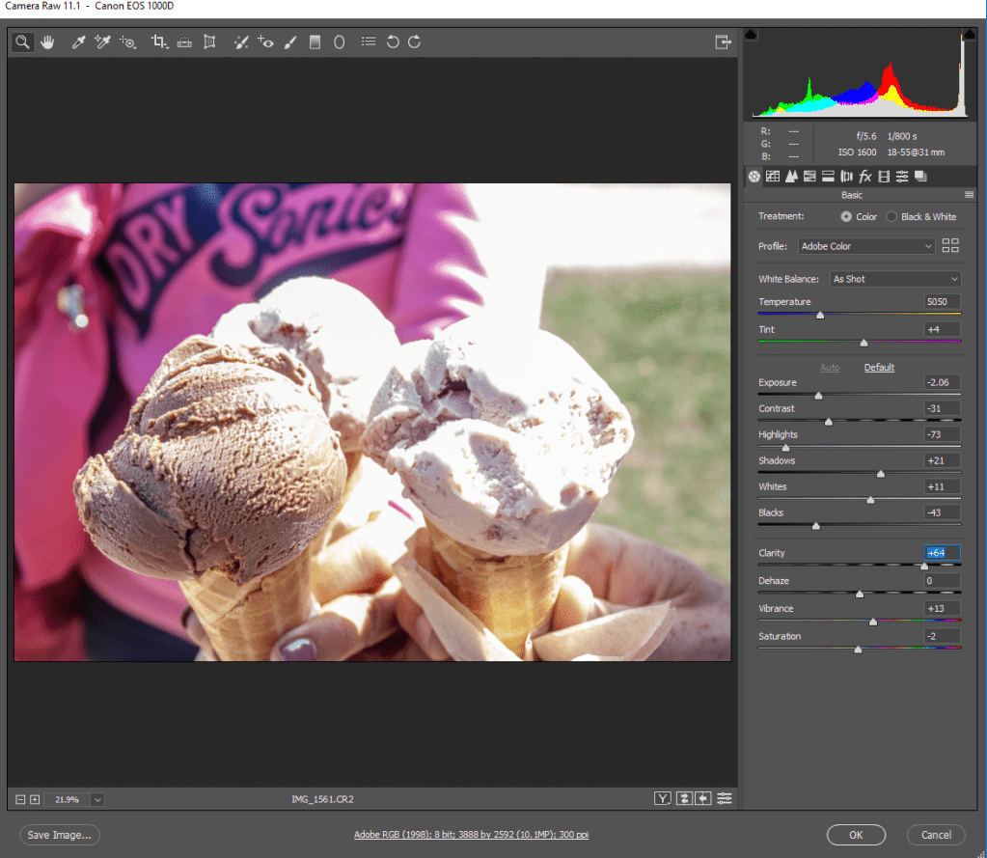Image resolution: width=987 pixels, height=858 pixels.
Task: Open the Profile dropdown showing Adobe Color
Action: tap(866, 246)
